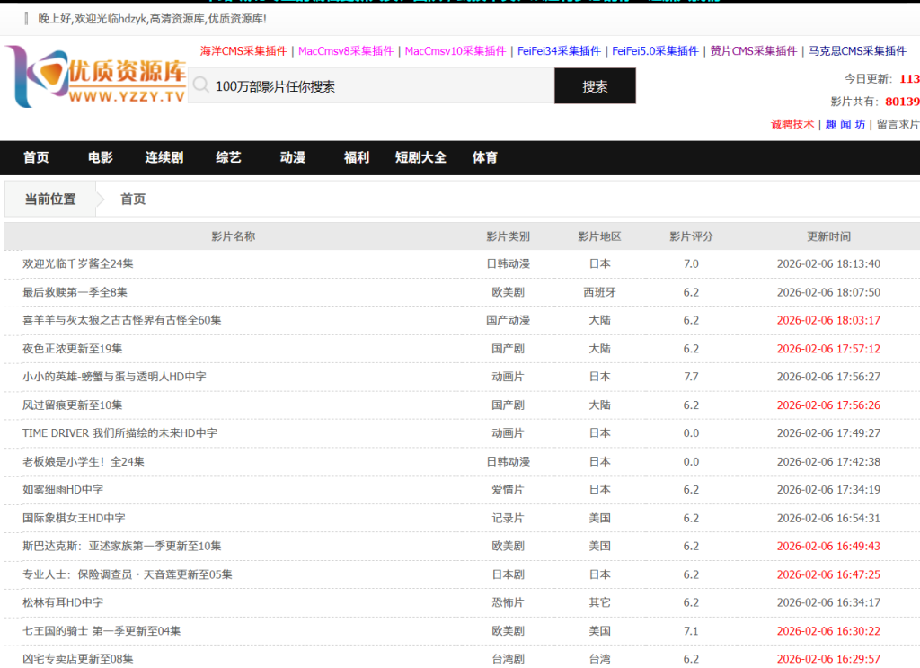Click the 搜索 search button
The width and height of the screenshot is (920, 668).
(x=595, y=86)
